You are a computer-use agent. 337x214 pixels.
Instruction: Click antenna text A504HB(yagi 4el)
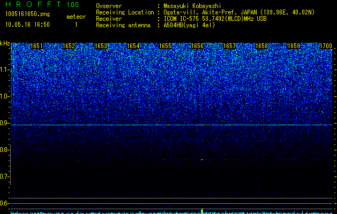point(189,25)
